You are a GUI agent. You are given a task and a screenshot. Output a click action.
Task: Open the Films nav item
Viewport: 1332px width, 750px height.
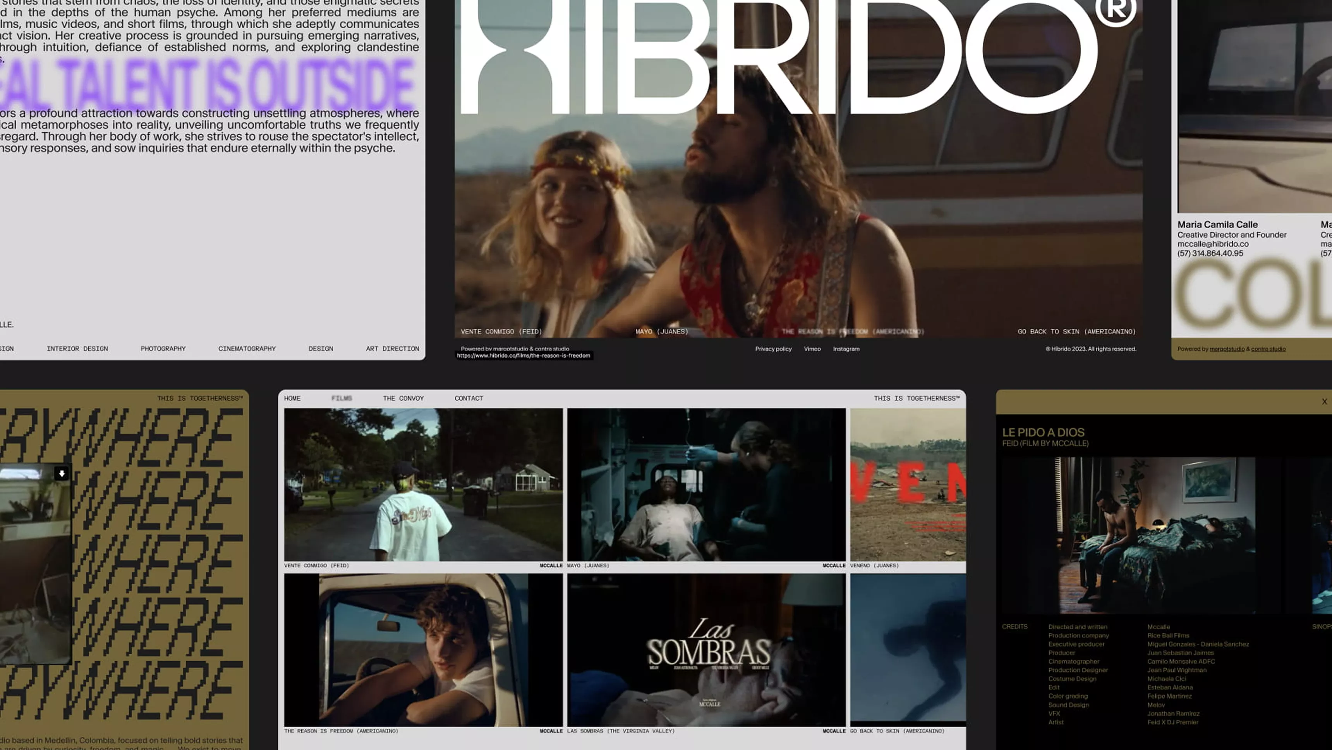tap(341, 398)
